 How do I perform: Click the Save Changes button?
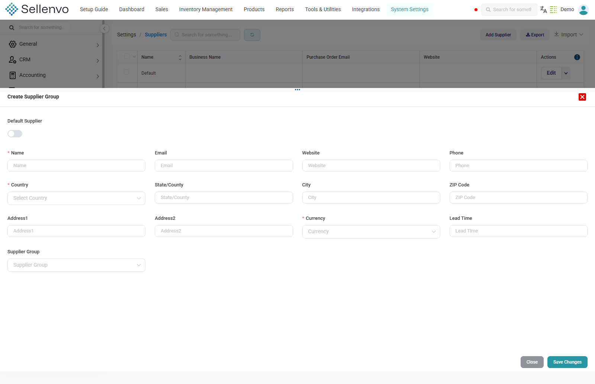point(567,362)
